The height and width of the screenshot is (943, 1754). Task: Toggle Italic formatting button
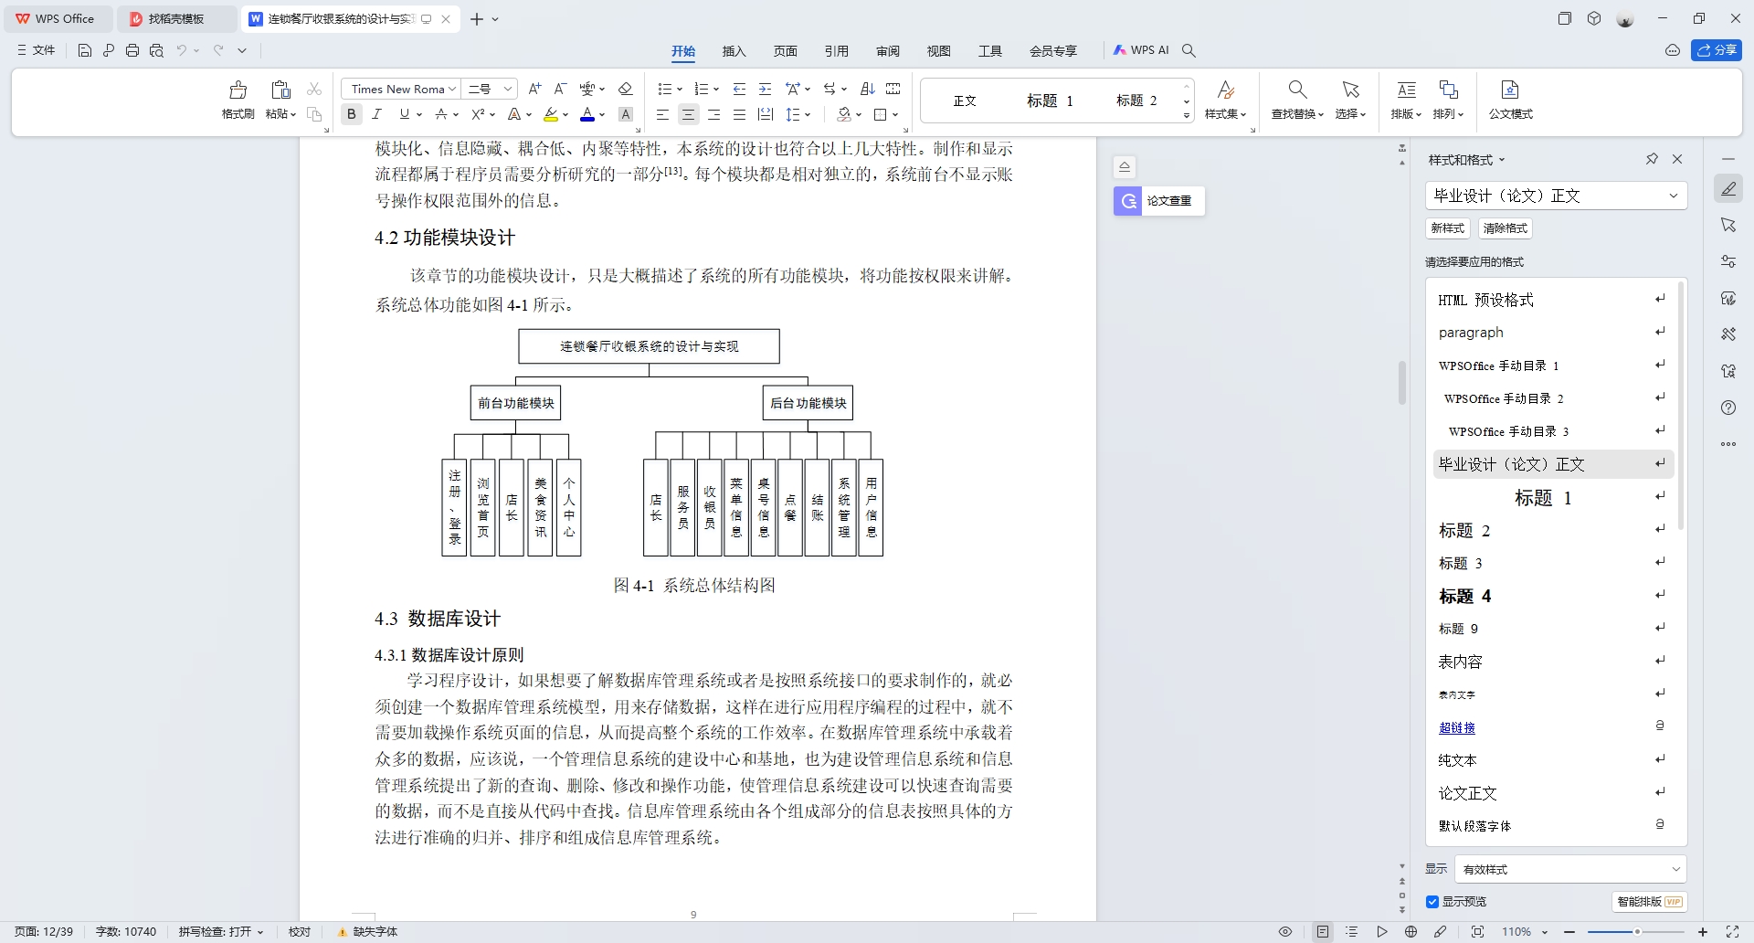click(376, 114)
